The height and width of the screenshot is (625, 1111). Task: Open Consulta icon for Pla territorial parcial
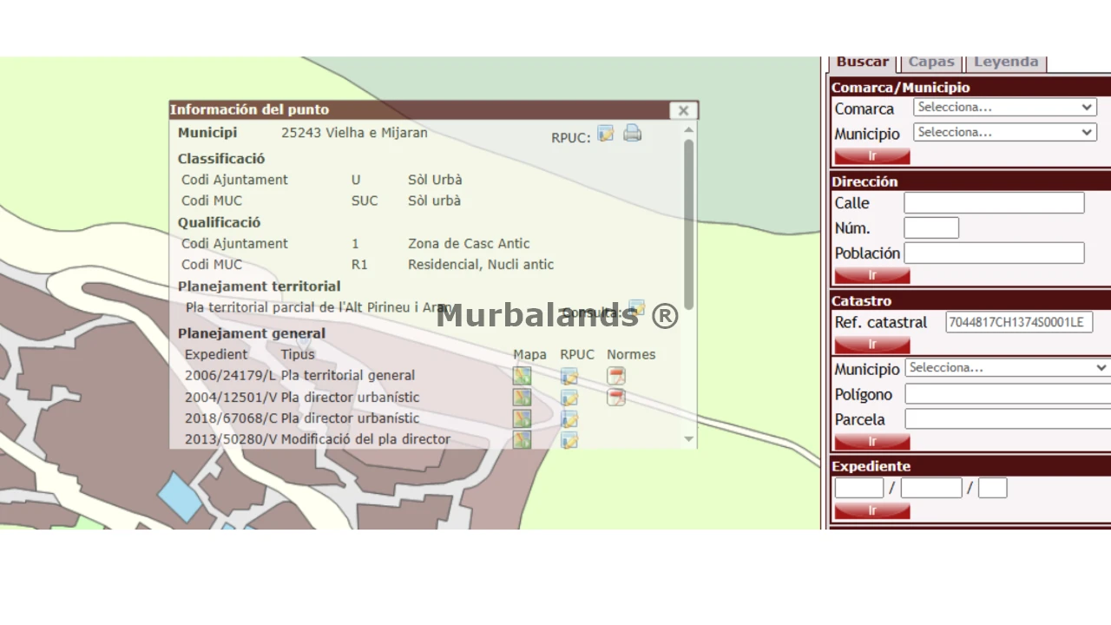pos(636,308)
